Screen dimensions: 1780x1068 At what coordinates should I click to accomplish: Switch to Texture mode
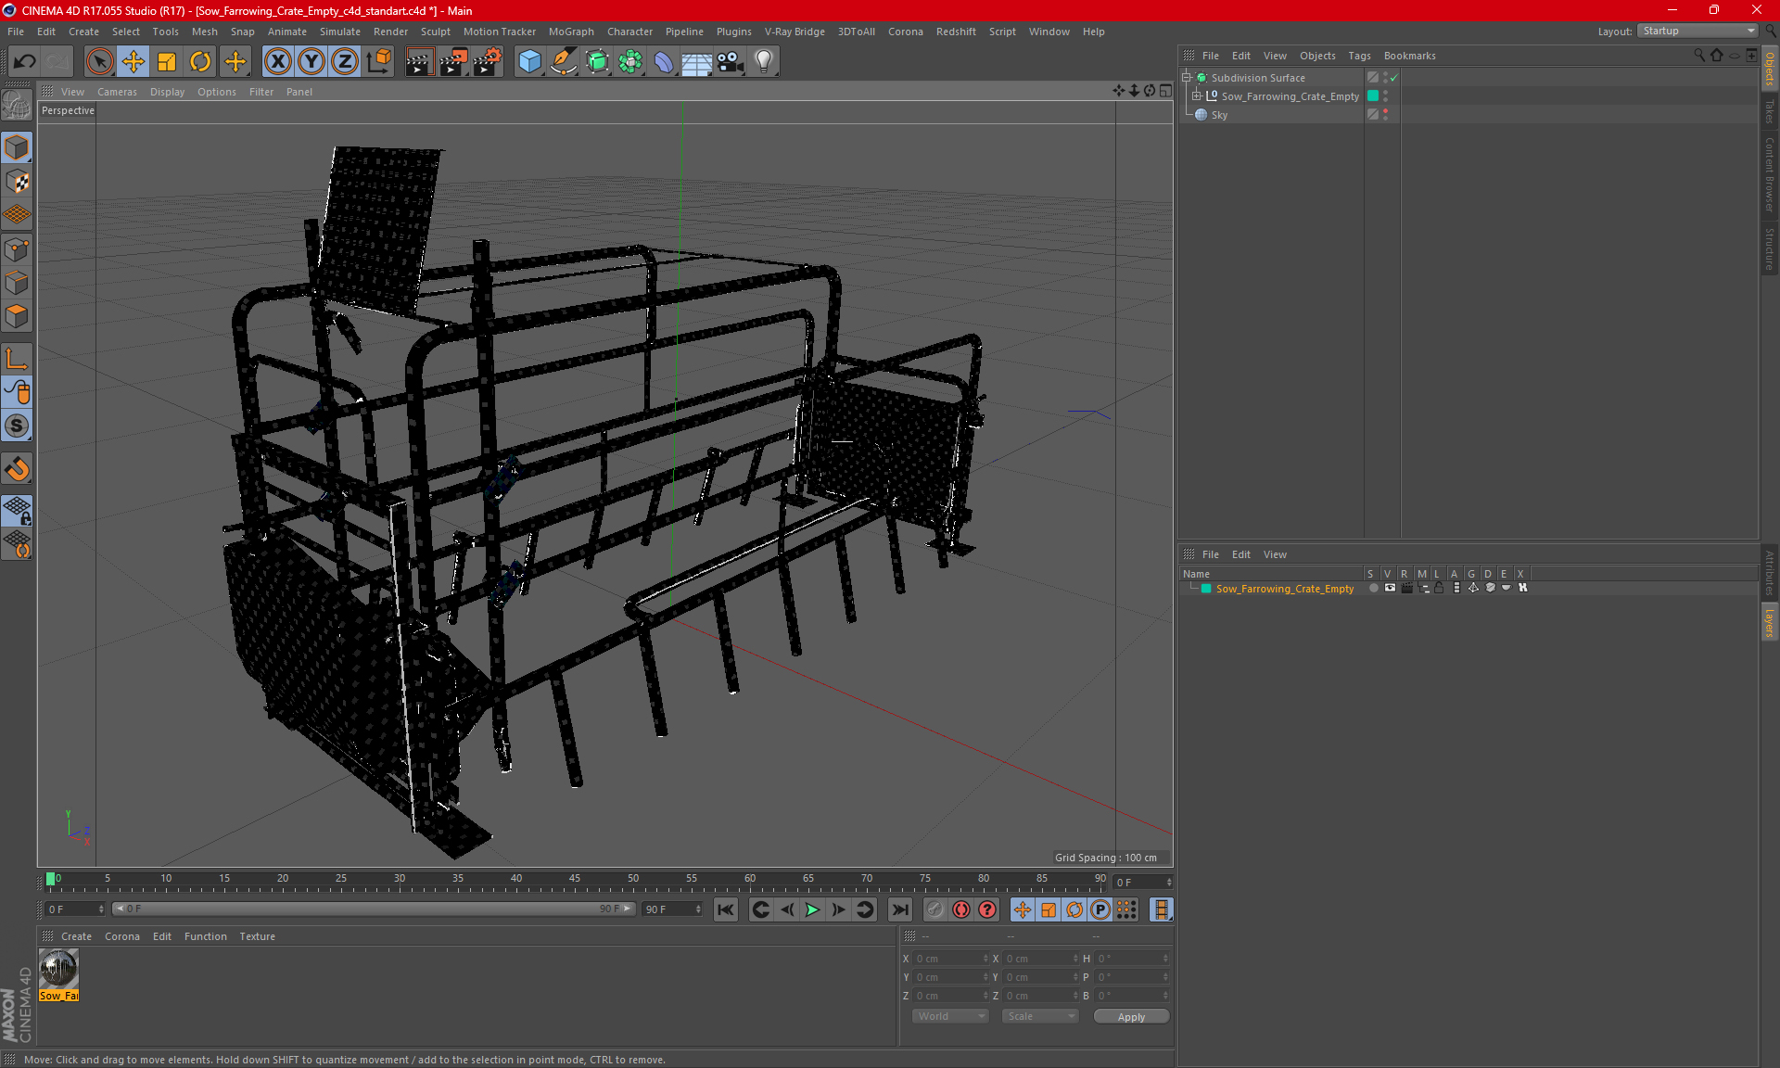pyautogui.click(x=18, y=182)
